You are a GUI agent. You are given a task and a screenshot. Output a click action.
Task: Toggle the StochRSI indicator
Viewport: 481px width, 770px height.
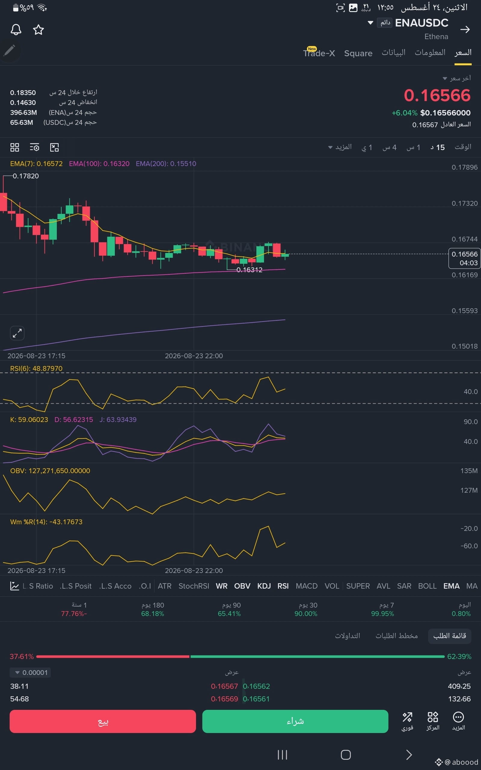click(194, 586)
